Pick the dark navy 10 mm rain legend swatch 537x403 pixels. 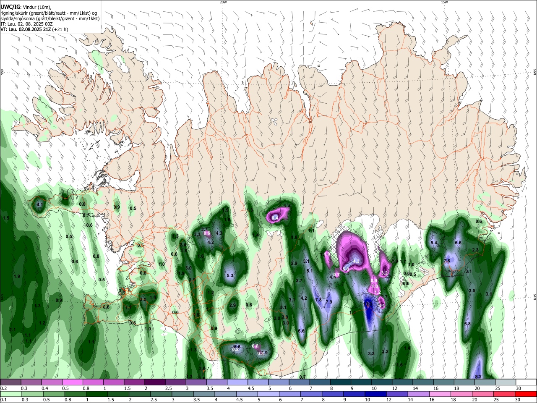click(375, 394)
